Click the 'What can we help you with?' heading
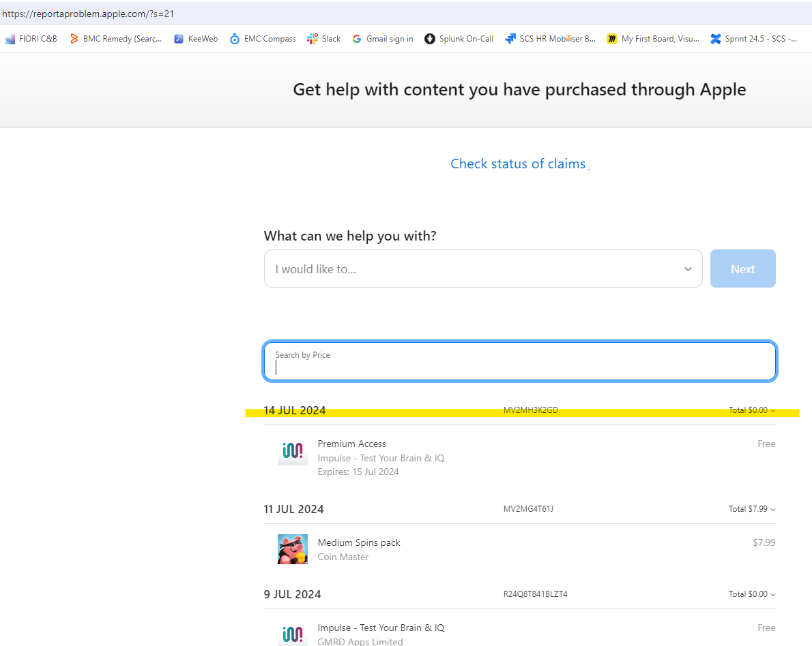 350,236
